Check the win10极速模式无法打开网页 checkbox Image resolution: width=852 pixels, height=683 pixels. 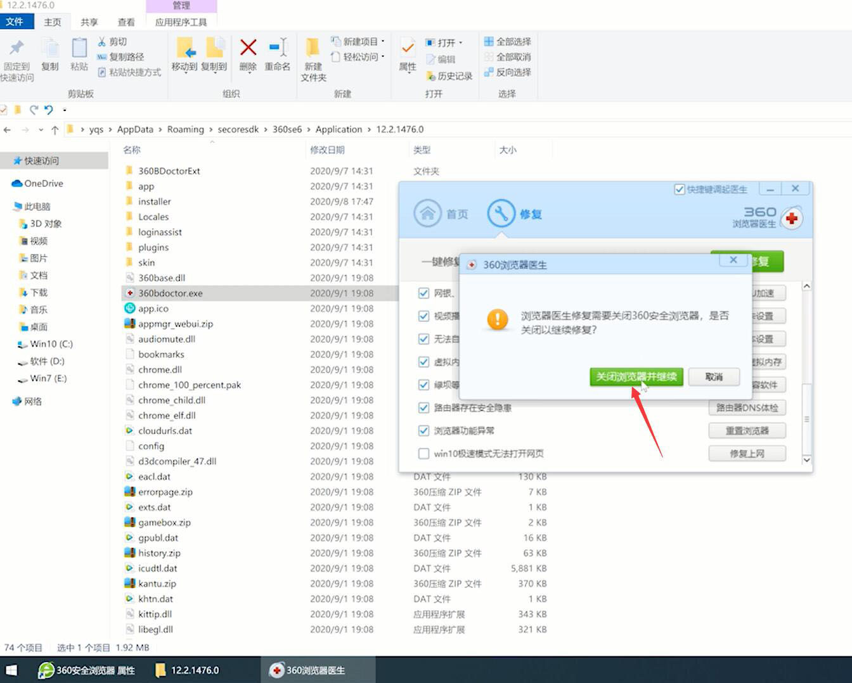423,454
